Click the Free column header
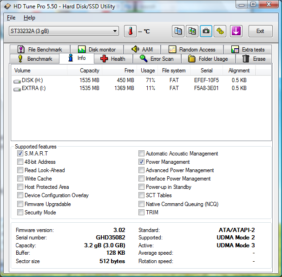Screen dimensions: 282x277 click(119, 71)
